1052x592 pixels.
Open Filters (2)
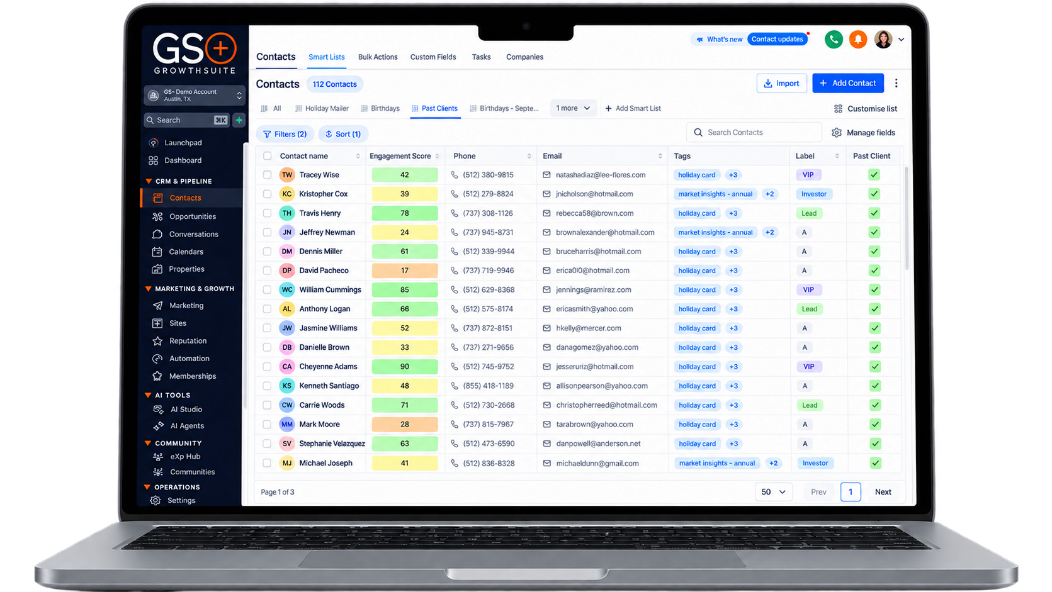pyautogui.click(x=285, y=134)
